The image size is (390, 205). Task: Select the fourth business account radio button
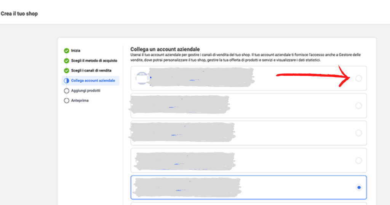(358, 160)
